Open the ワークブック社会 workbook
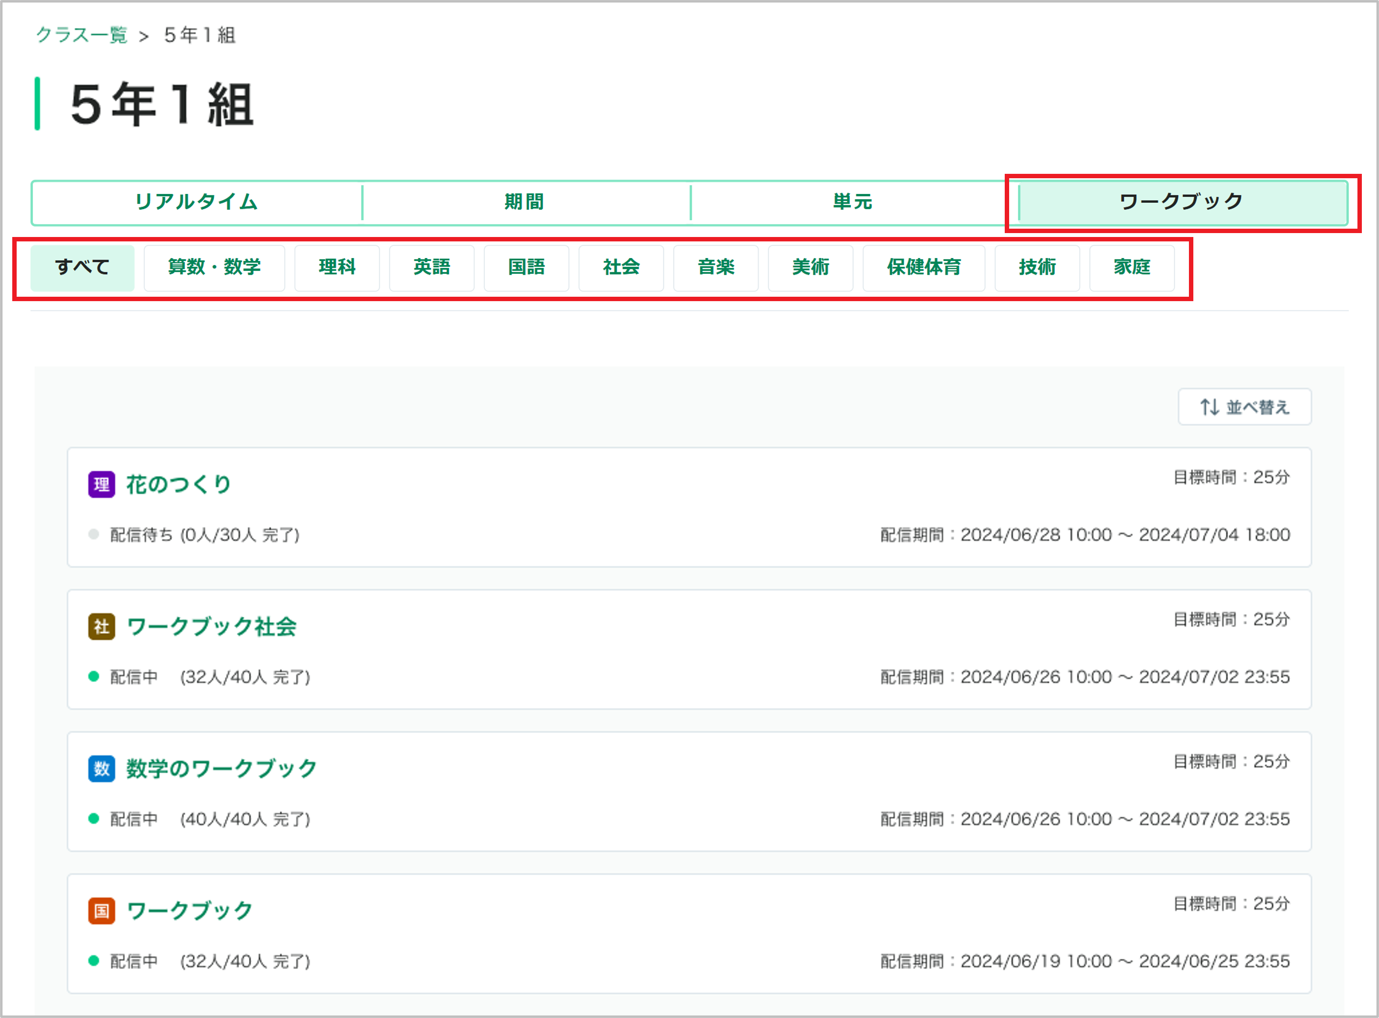1379x1018 pixels. click(x=212, y=627)
